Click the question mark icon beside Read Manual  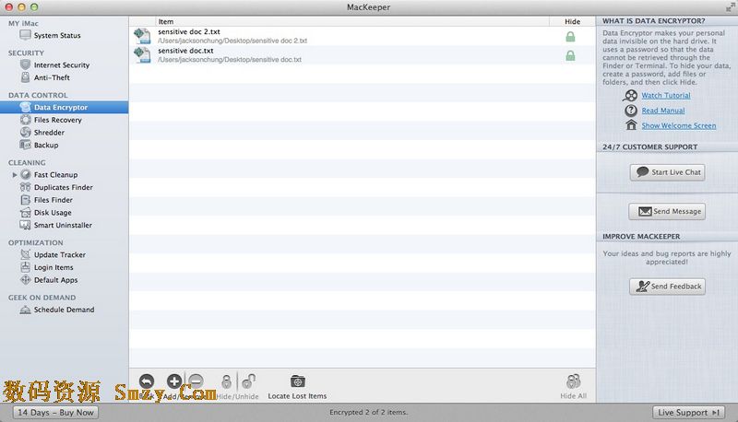tap(631, 111)
